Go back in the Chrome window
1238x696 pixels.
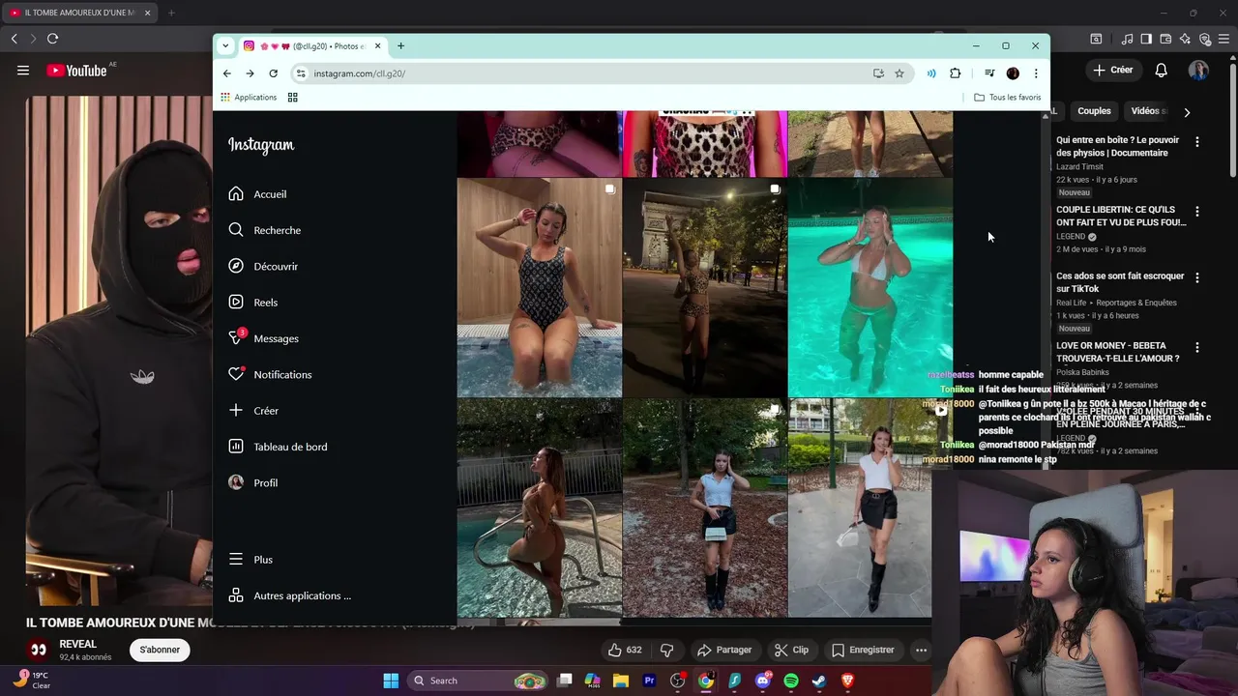click(x=227, y=73)
